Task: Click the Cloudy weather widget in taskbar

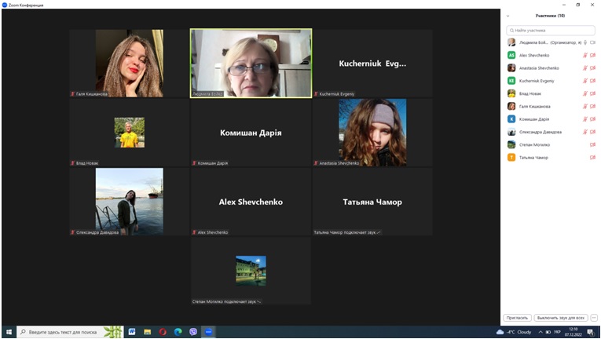Action: tap(514, 332)
